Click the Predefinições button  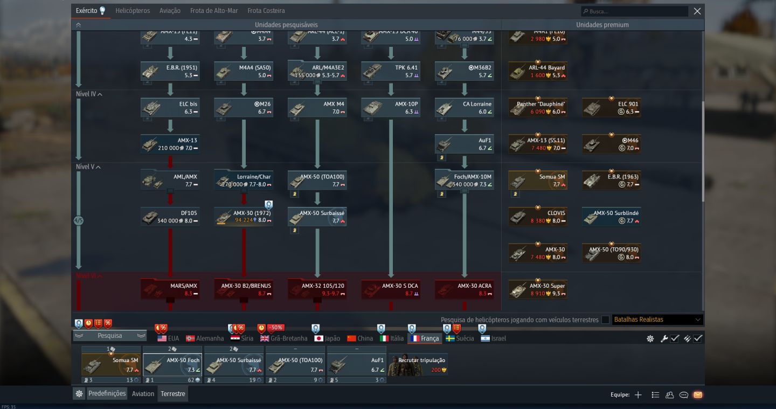point(107,394)
